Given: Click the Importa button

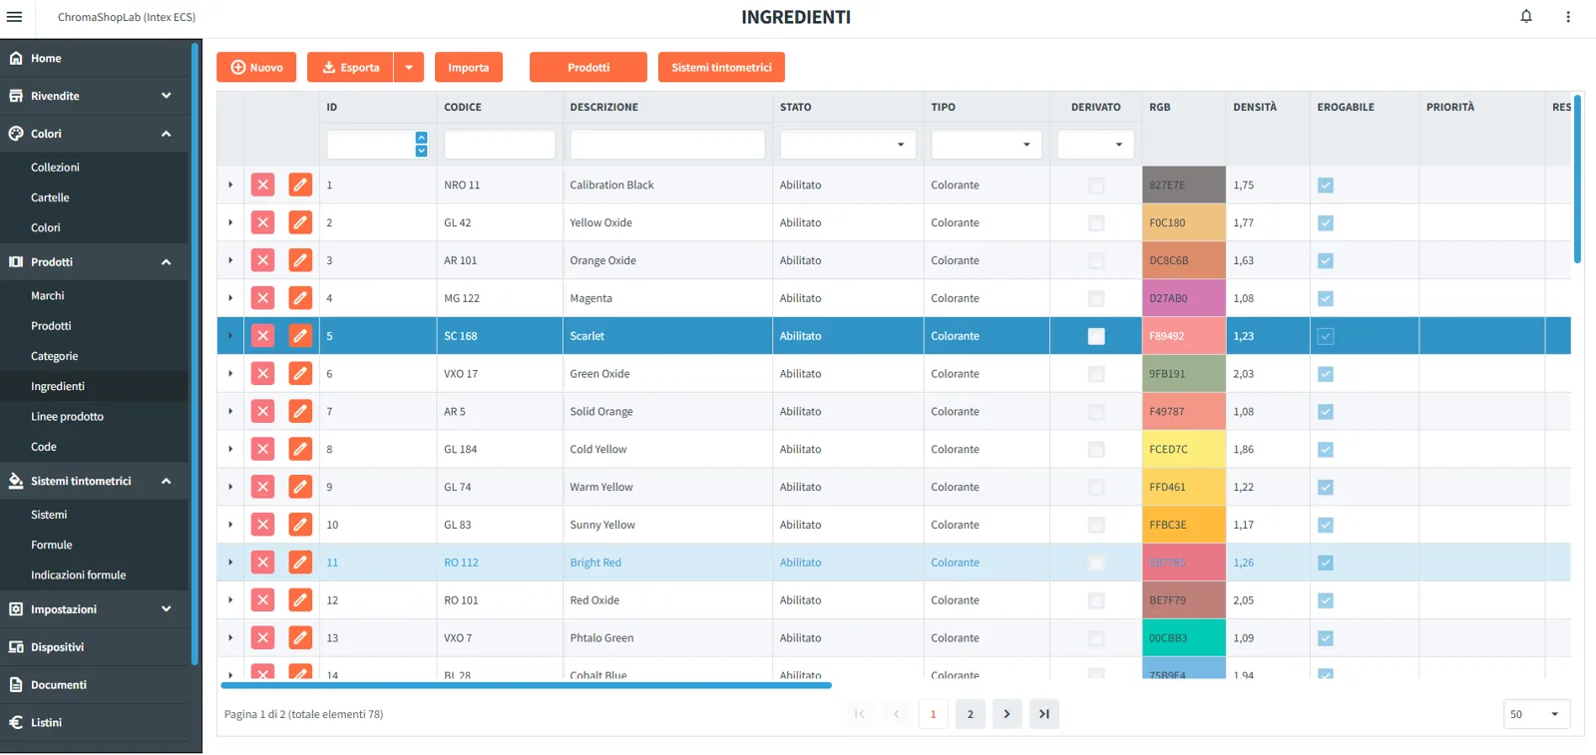Looking at the screenshot, I should point(469,67).
